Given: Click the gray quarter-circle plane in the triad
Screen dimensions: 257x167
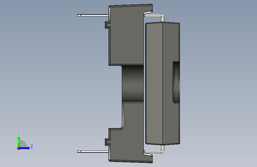Looking at the screenshot, I should [x=23, y=144].
